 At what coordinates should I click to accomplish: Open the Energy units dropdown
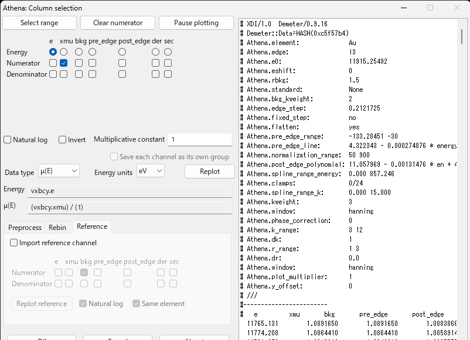[x=151, y=171]
